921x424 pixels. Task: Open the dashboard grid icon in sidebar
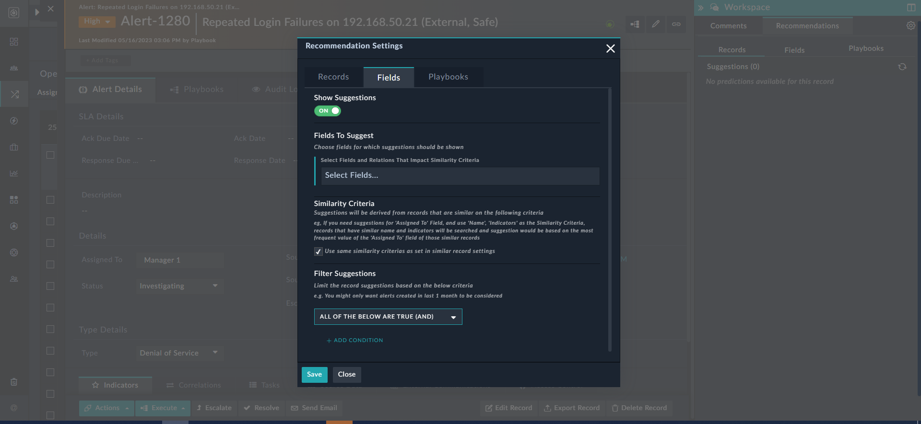[14, 42]
